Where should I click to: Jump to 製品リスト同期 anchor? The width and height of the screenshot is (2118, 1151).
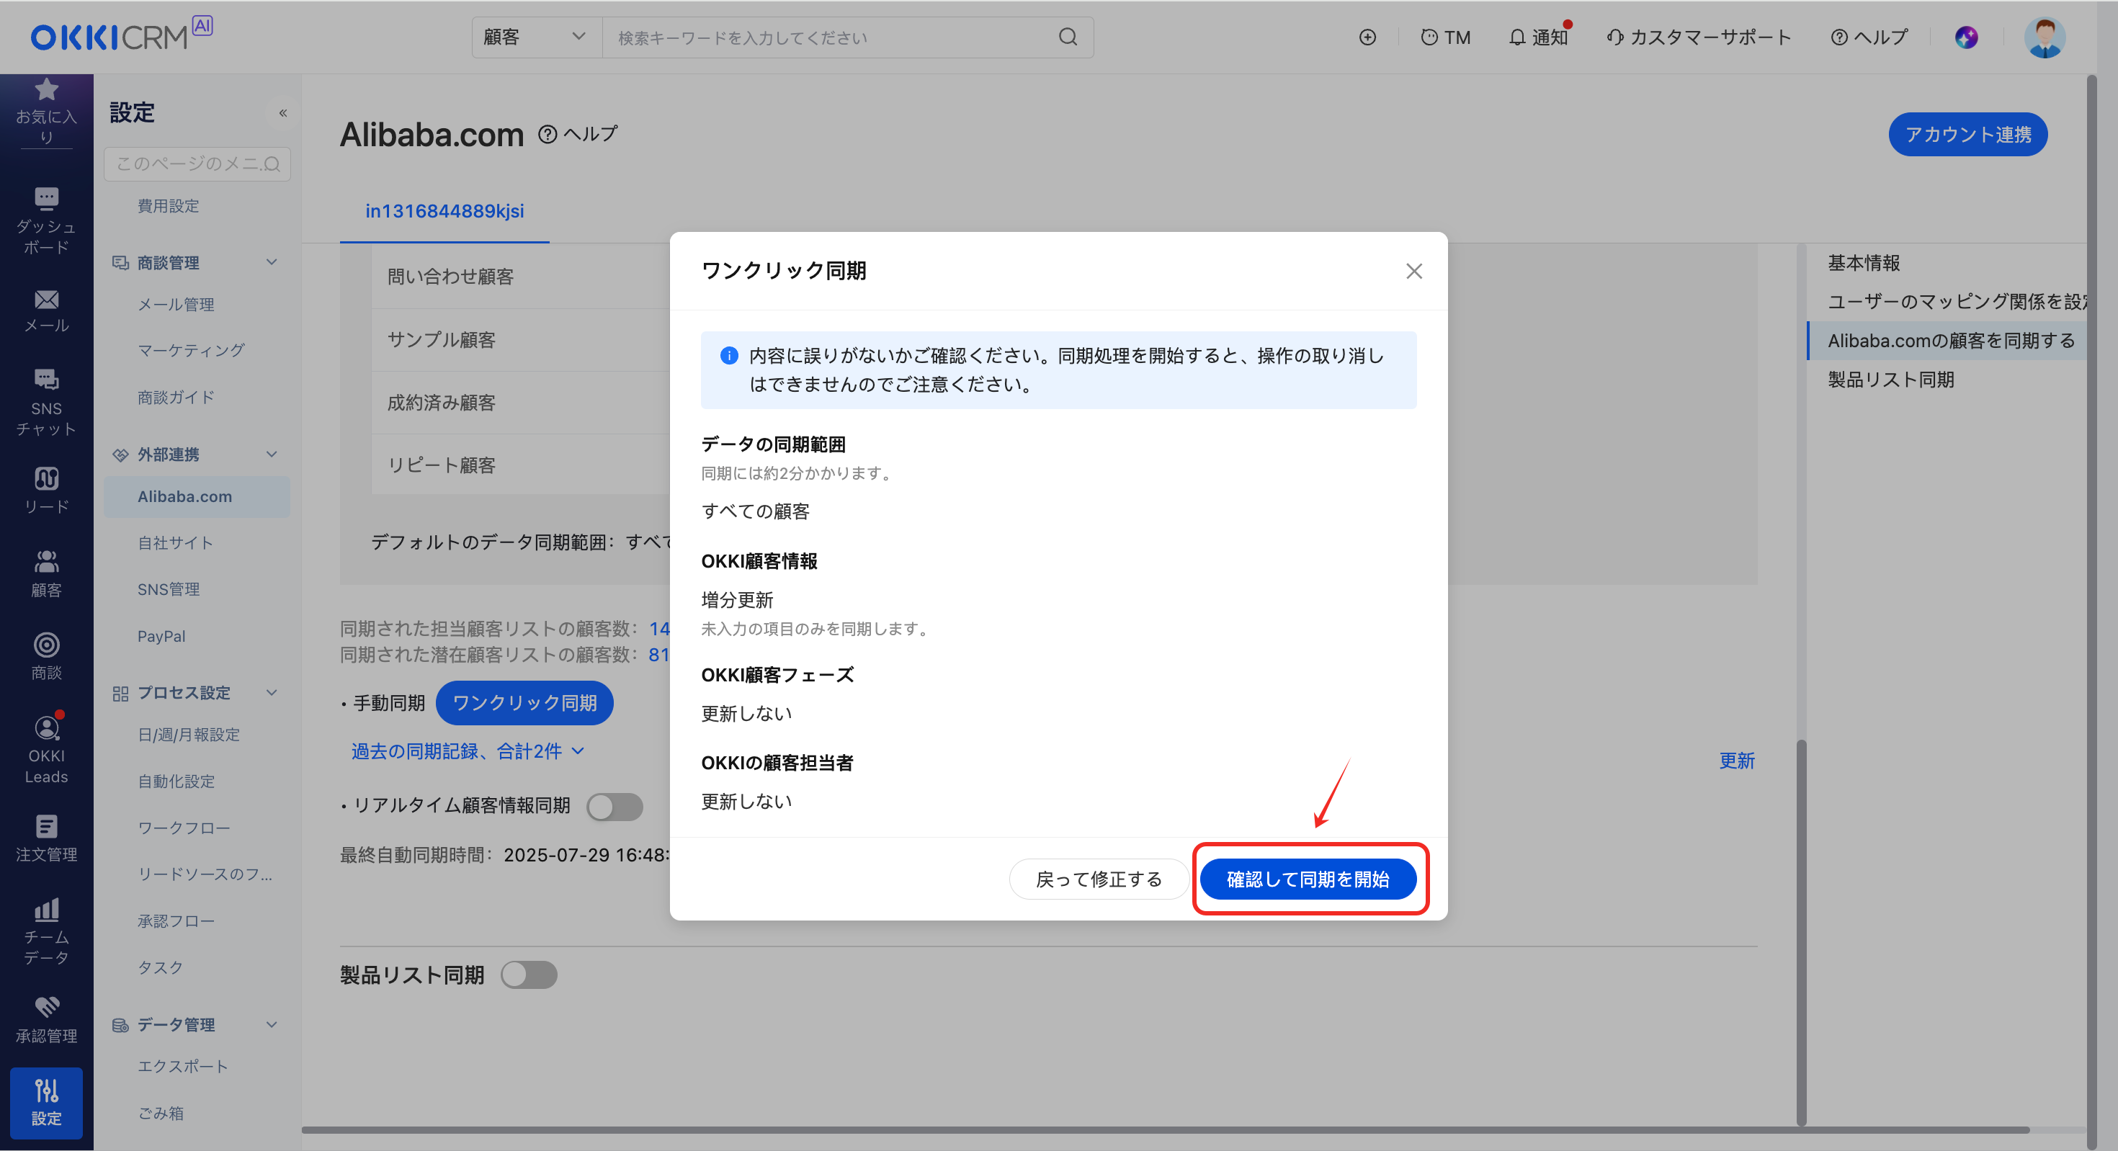tap(1891, 380)
